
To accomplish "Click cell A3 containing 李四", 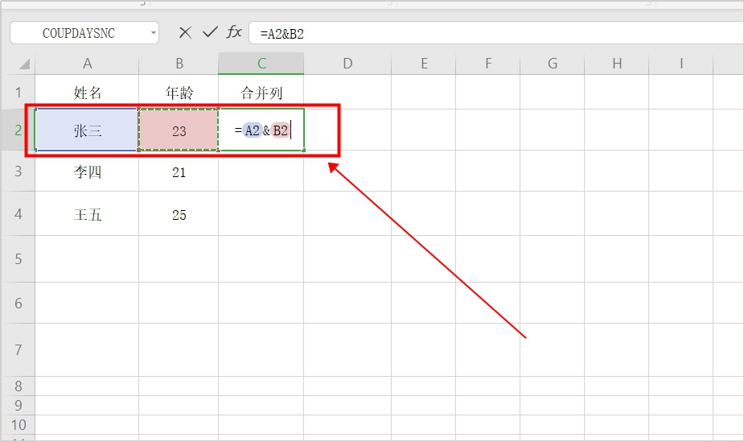I will [x=87, y=172].
